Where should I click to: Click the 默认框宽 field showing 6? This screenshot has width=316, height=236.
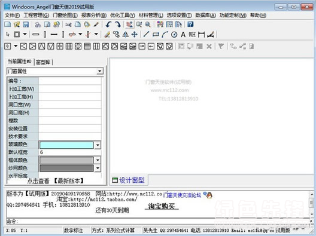click(70, 152)
